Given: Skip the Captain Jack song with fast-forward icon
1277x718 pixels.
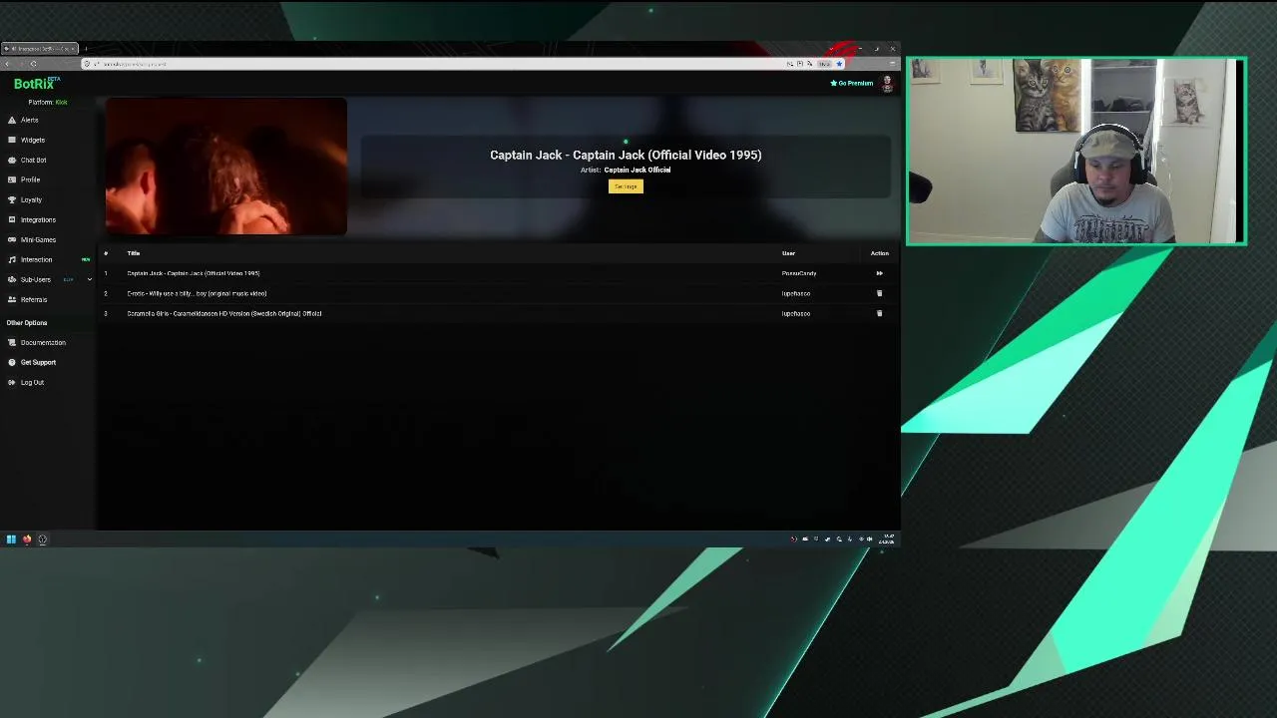Looking at the screenshot, I should click(x=879, y=273).
